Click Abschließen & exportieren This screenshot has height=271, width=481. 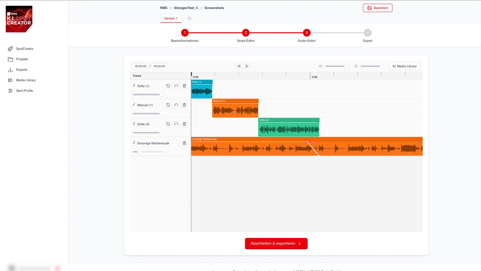[276, 243]
